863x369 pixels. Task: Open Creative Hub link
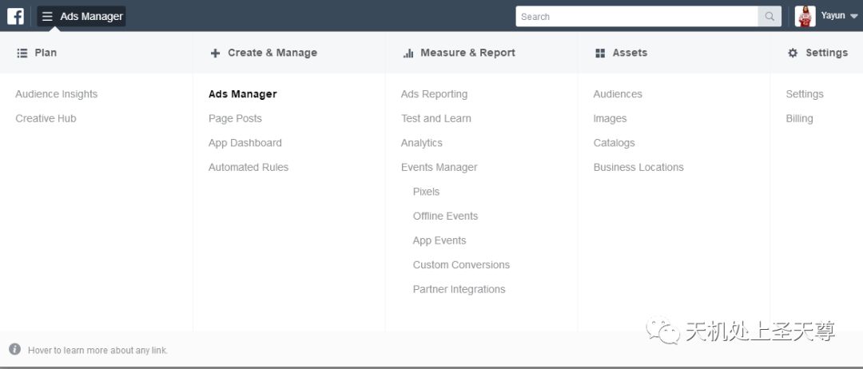(46, 118)
